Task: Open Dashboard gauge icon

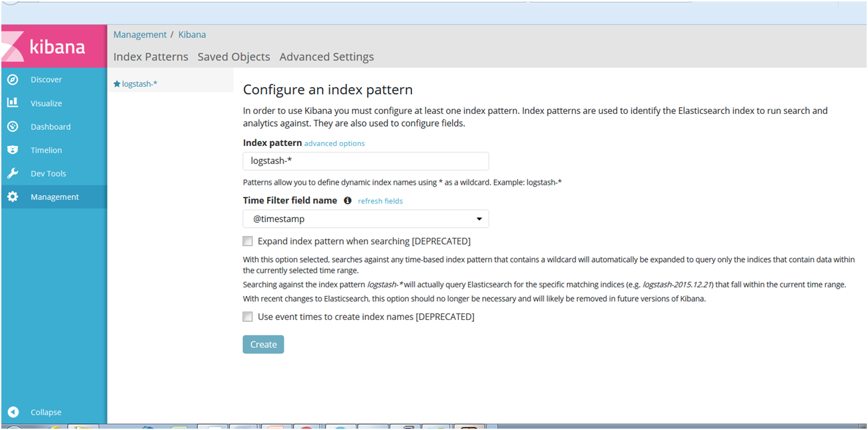Action: (13, 127)
